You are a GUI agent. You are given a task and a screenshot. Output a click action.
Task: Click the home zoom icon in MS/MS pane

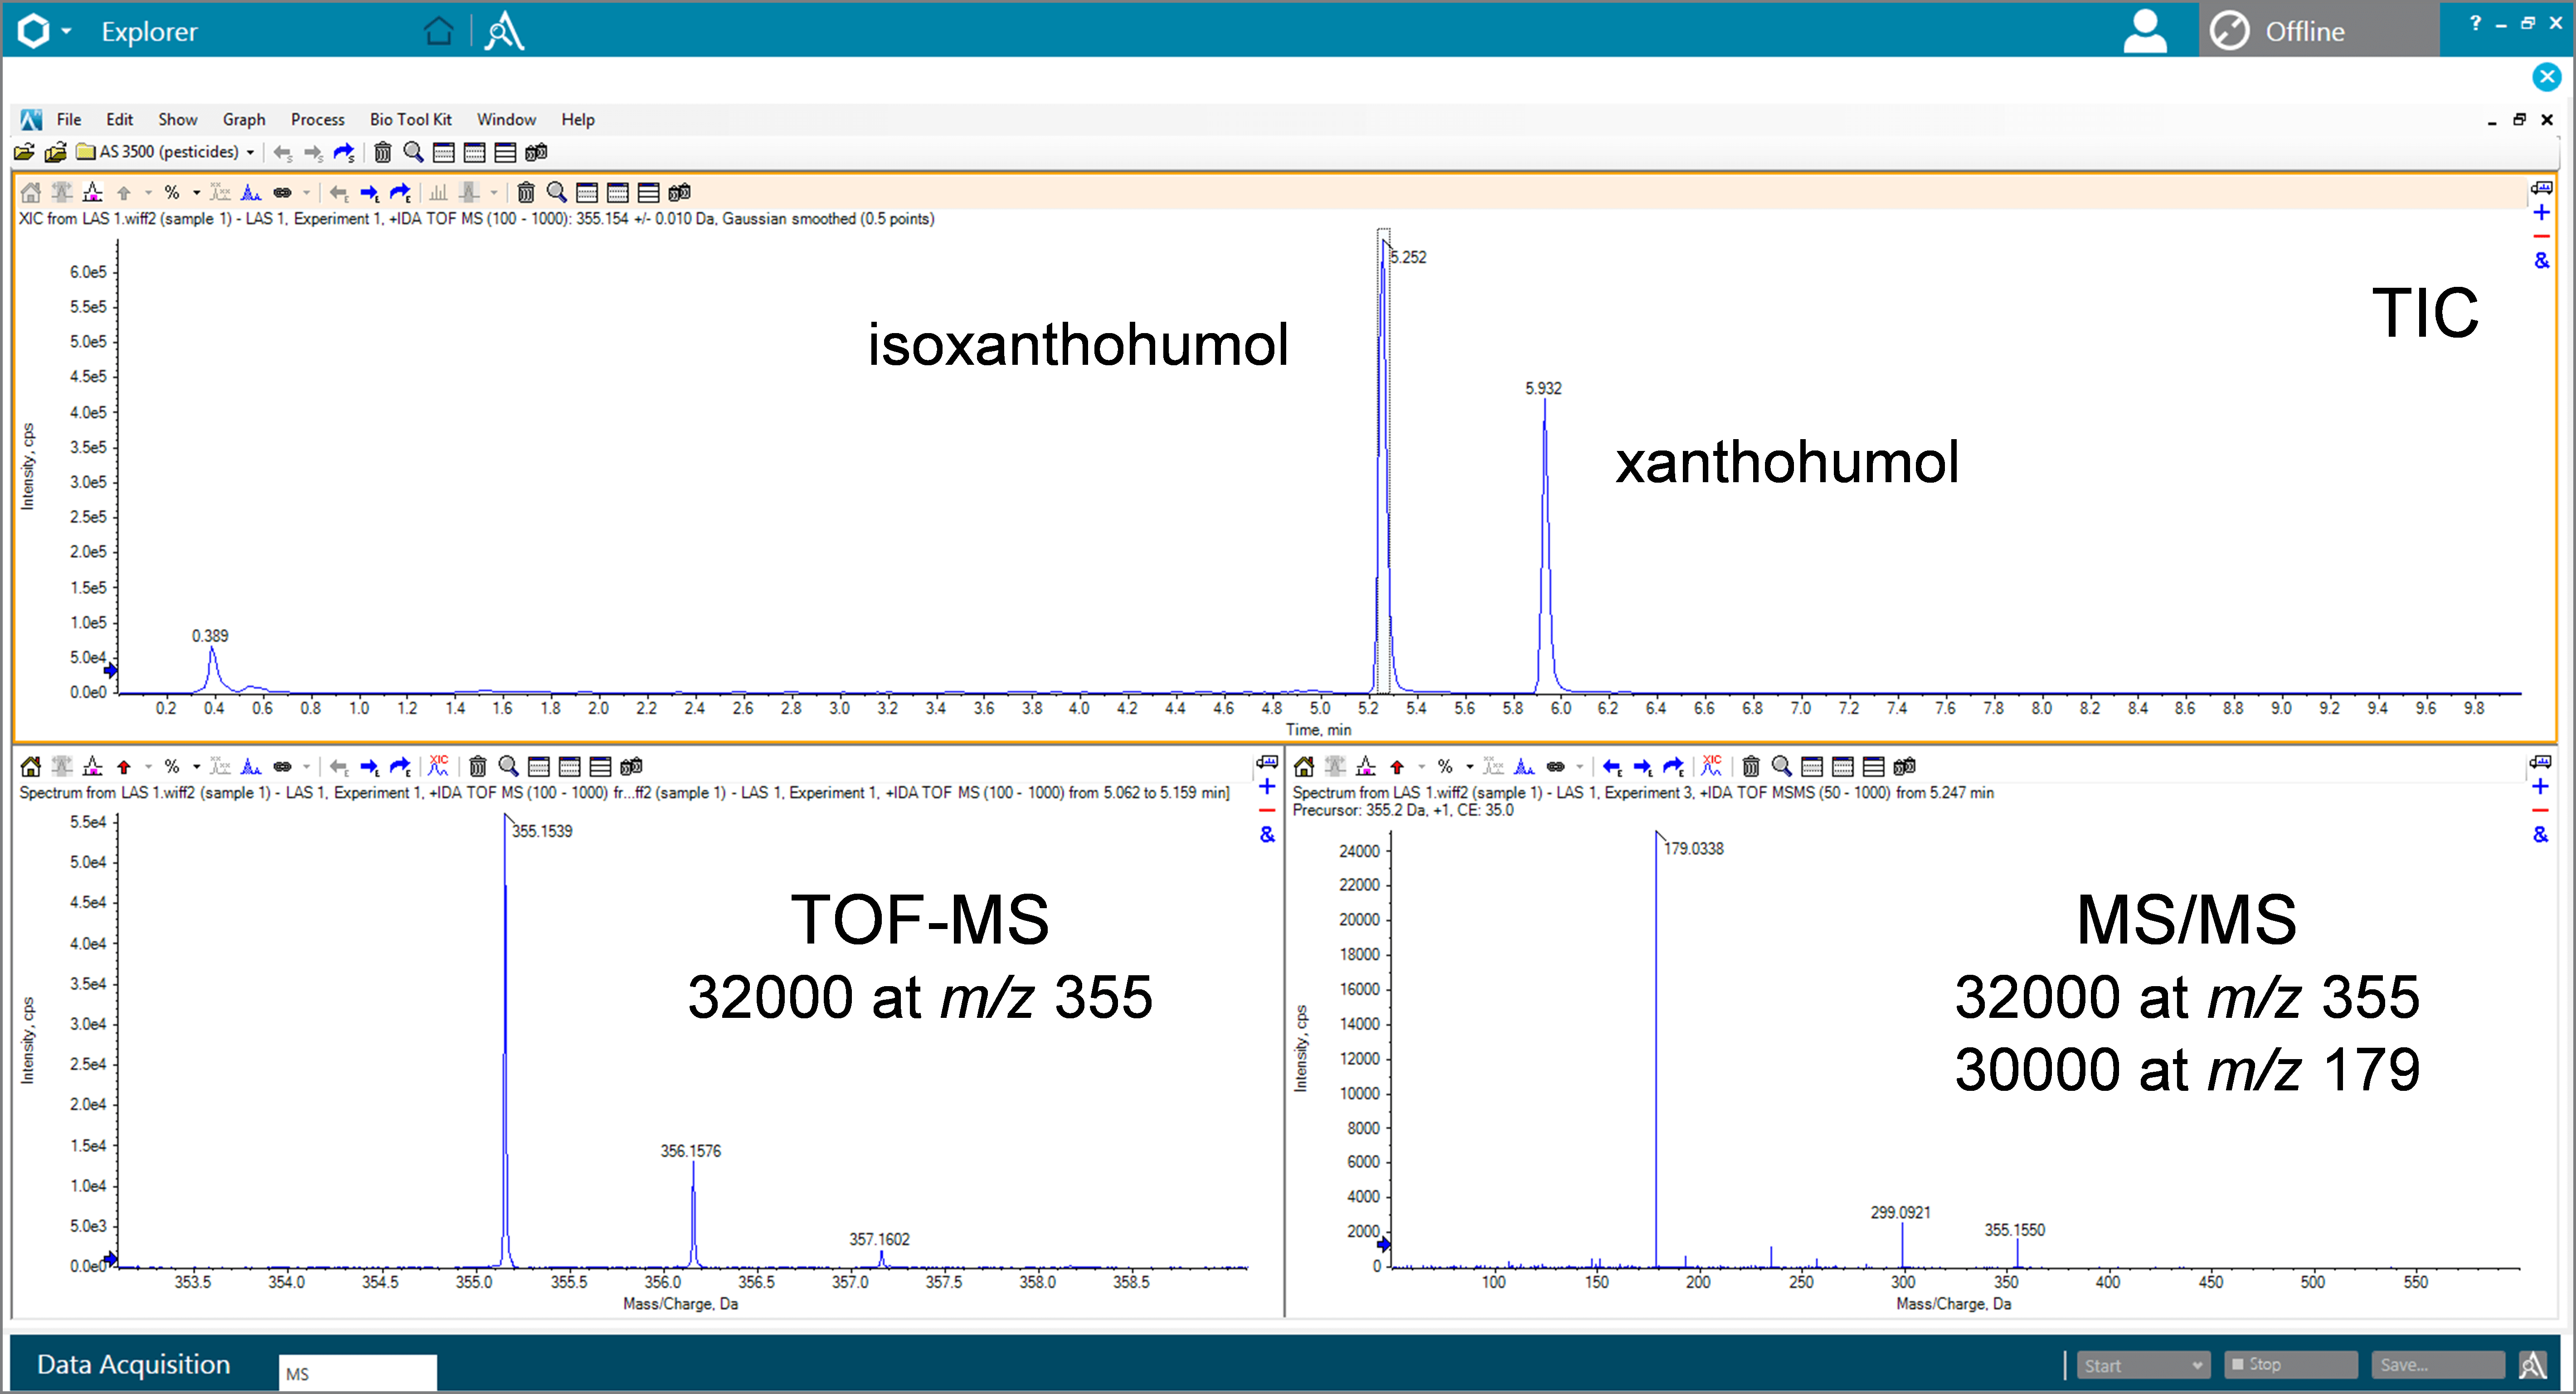click(x=1304, y=766)
